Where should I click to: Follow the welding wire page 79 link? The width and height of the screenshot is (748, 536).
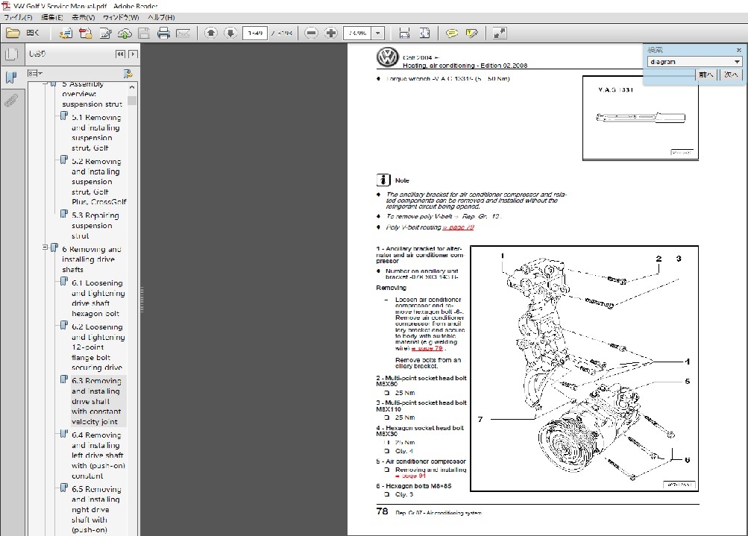[x=427, y=348]
